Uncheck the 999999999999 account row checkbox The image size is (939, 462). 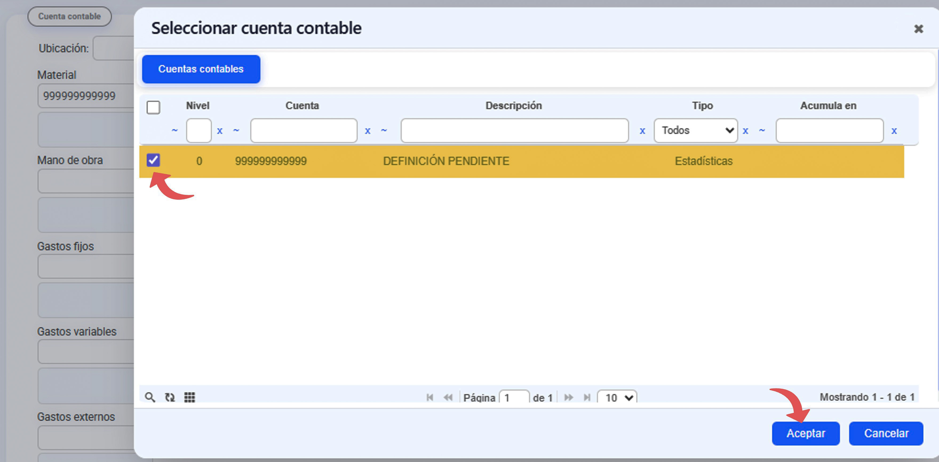[x=153, y=160]
